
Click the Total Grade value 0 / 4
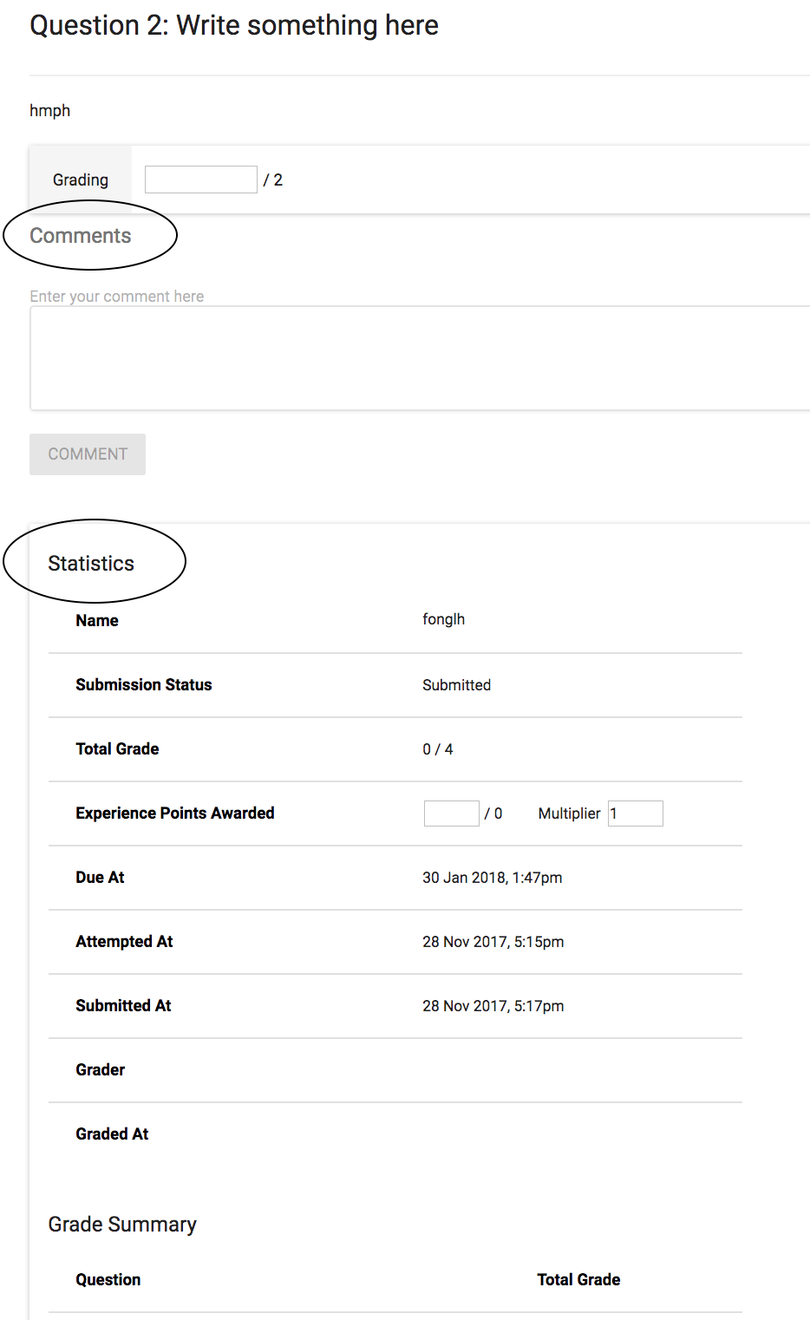[438, 748]
